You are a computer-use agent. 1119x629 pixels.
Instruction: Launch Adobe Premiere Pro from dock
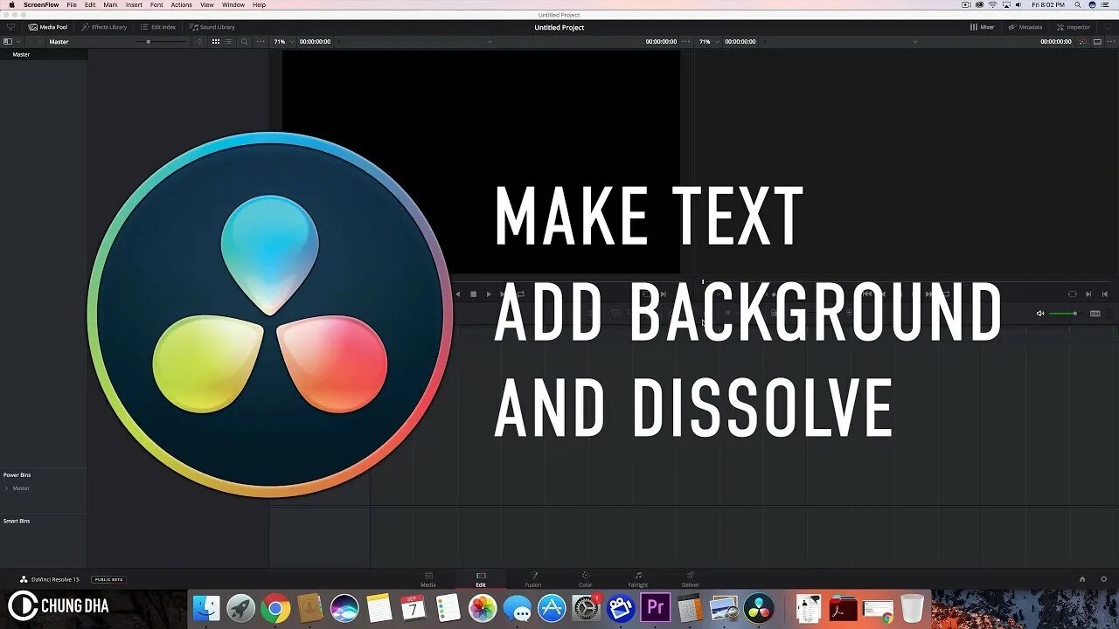click(x=655, y=607)
